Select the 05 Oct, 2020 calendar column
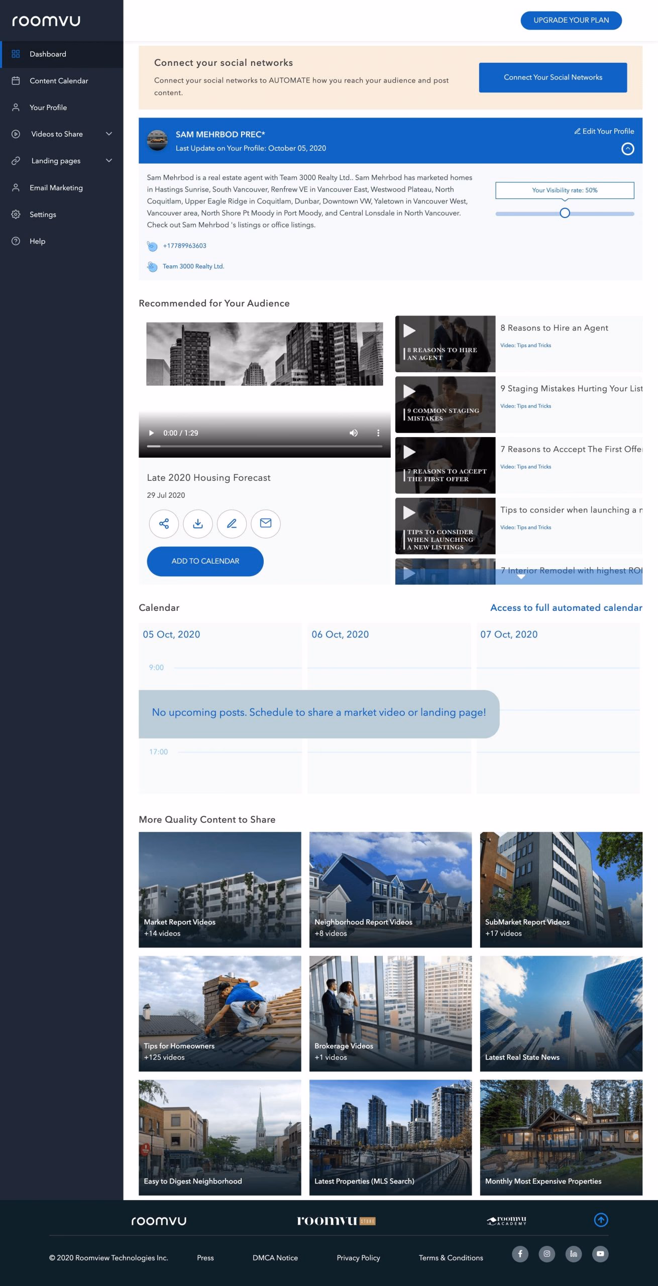Screen dimensions: 658x1286 point(220,709)
